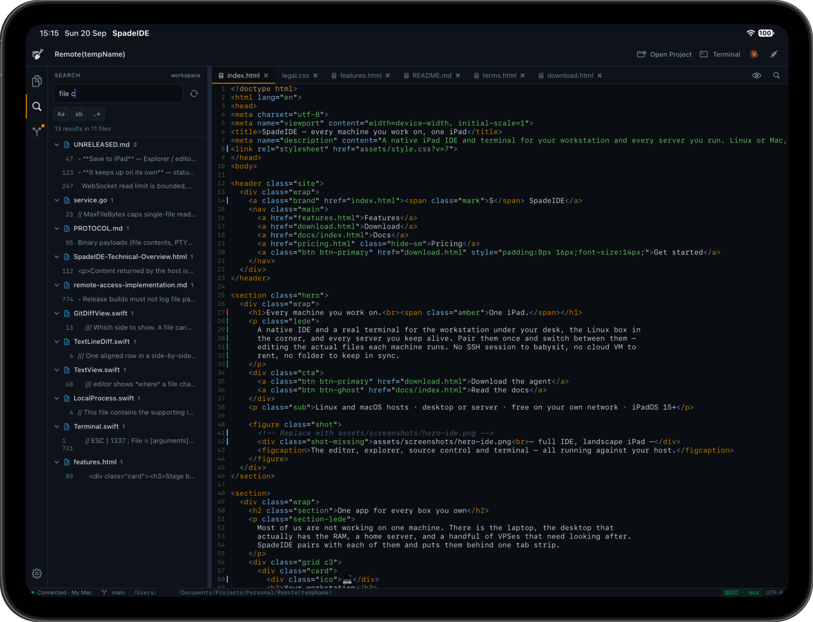Toggle regex .* search option
The image size is (813, 622).
click(x=97, y=114)
